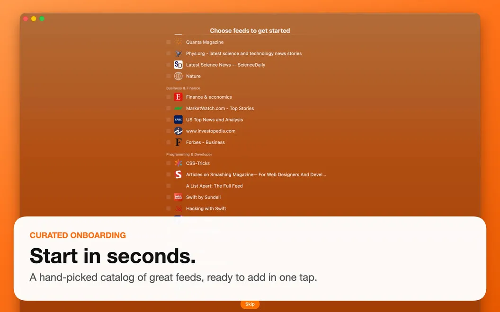Click the 'Finance & economics' feed name
The image size is (500, 312).
click(x=209, y=97)
